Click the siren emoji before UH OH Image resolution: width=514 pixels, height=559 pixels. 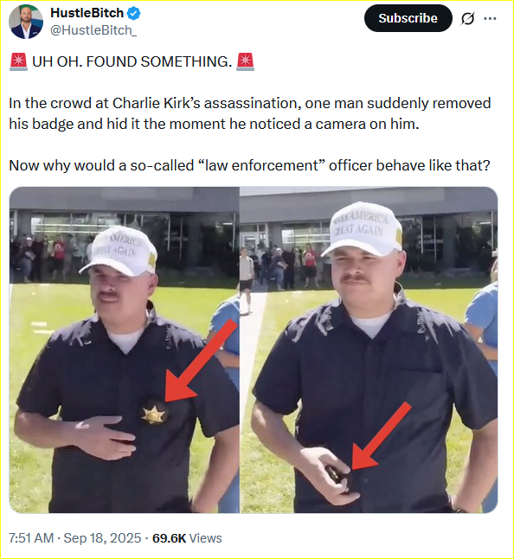(18, 61)
